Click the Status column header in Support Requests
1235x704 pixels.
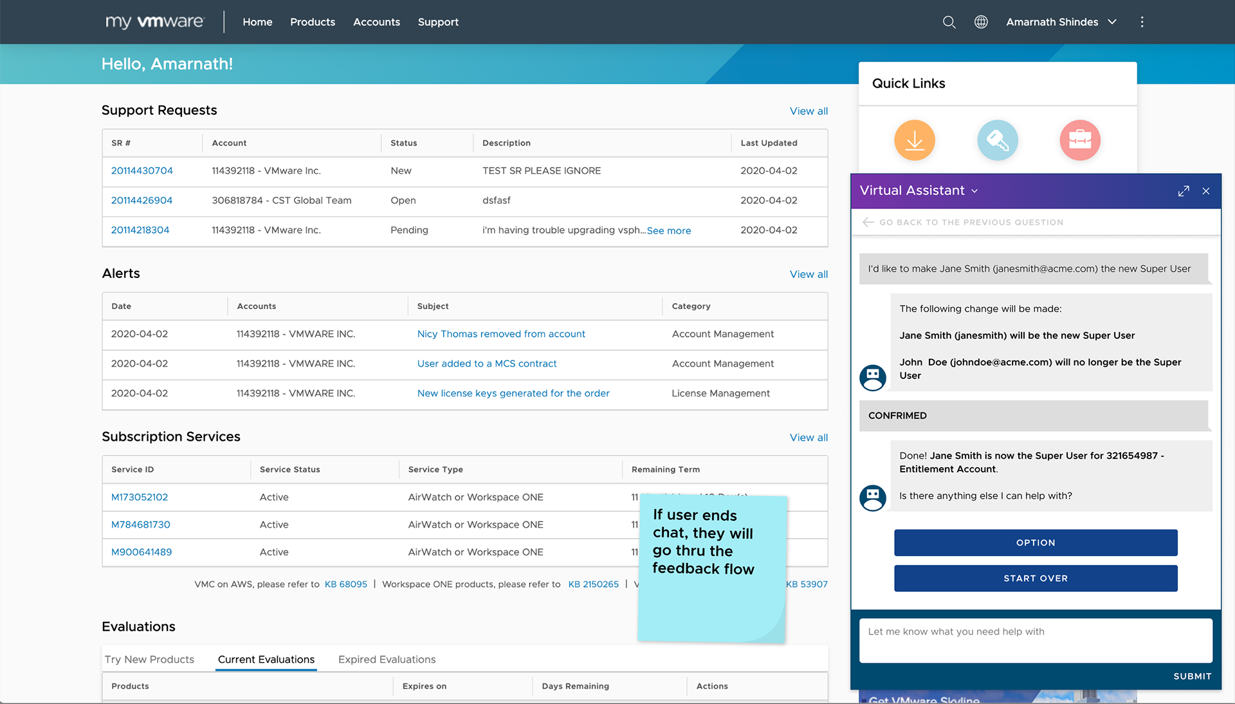(x=404, y=143)
